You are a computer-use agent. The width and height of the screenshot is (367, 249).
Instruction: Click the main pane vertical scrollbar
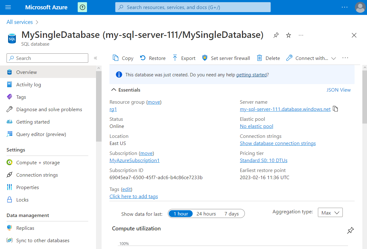(365, 97)
